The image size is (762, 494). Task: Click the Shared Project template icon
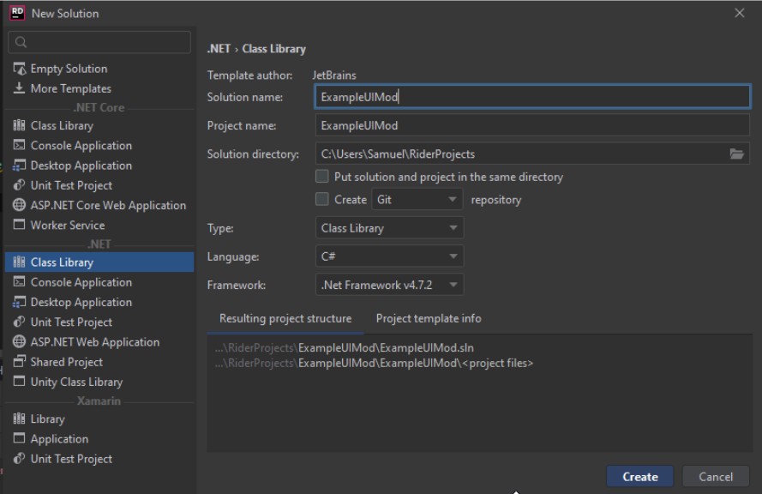19,362
